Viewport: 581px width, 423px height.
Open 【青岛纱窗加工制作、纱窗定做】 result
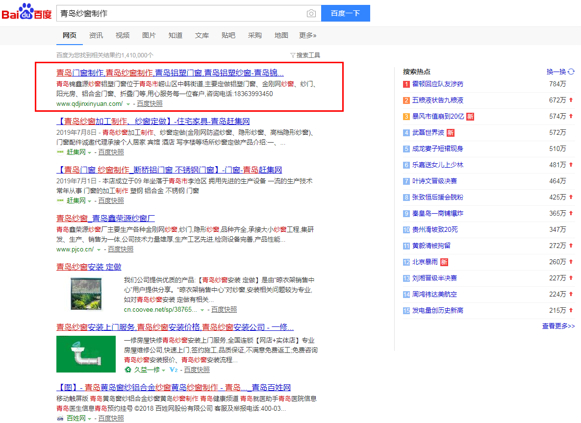click(153, 121)
